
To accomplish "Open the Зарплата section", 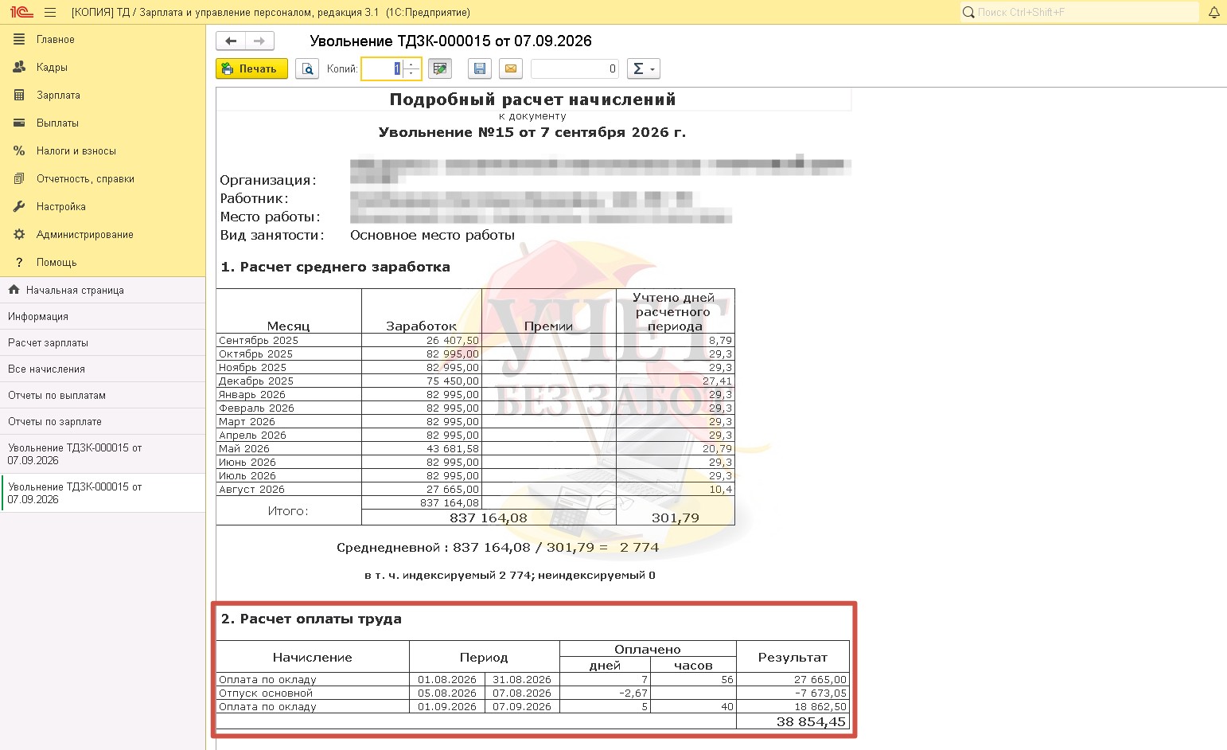I will pos(103,95).
